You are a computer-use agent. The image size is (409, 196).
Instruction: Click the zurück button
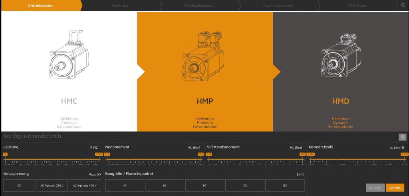(x=375, y=188)
